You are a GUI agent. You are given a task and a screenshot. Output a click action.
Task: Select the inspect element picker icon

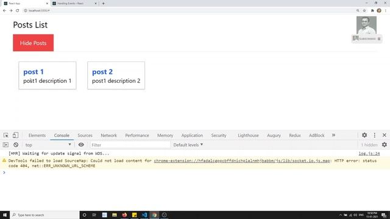coord(6,135)
